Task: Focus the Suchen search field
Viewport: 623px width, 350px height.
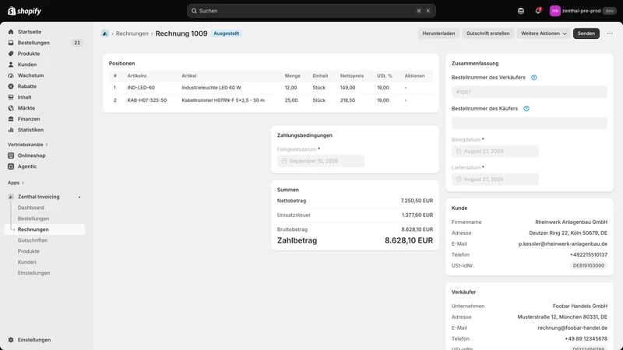Action: pos(311,11)
